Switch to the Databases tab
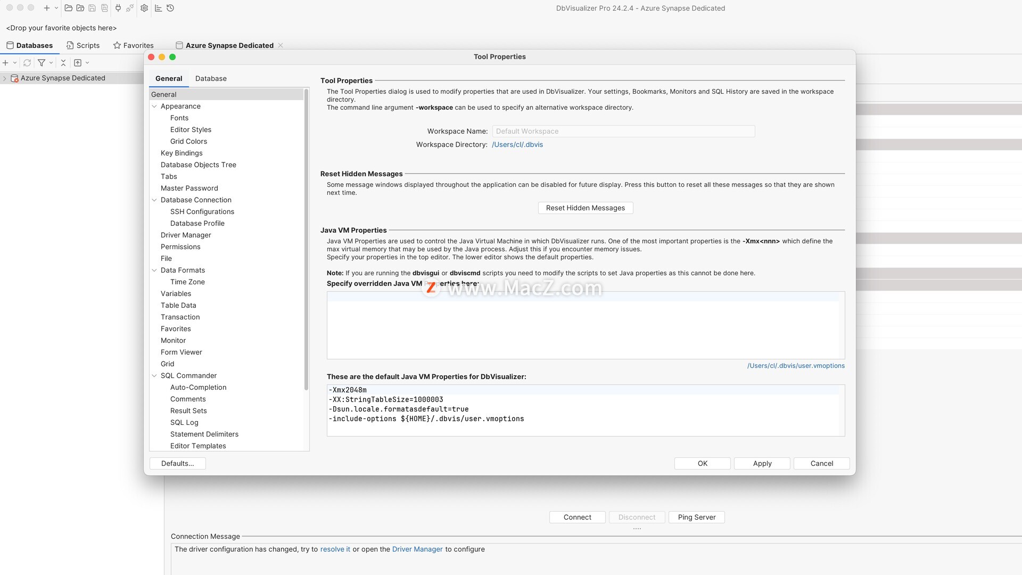This screenshot has height=575, width=1022. (x=29, y=45)
